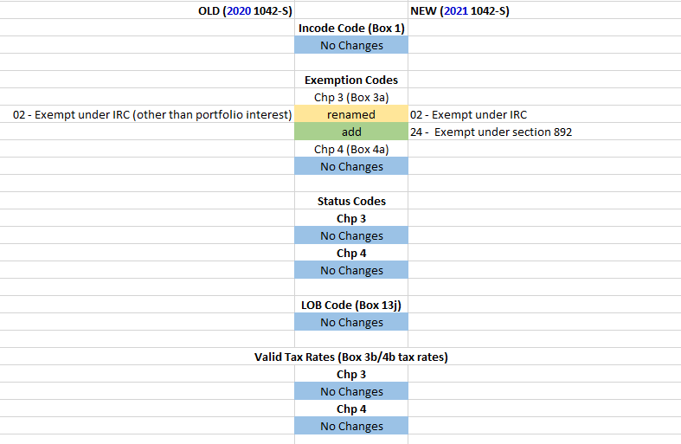
Task: Select 'No Changes' under Status Codes Chp 3
Action: (351, 235)
